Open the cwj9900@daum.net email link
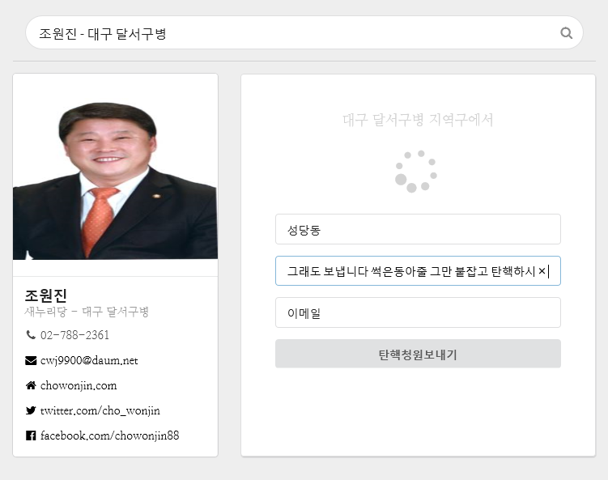This screenshot has width=608, height=480. pos(89,360)
